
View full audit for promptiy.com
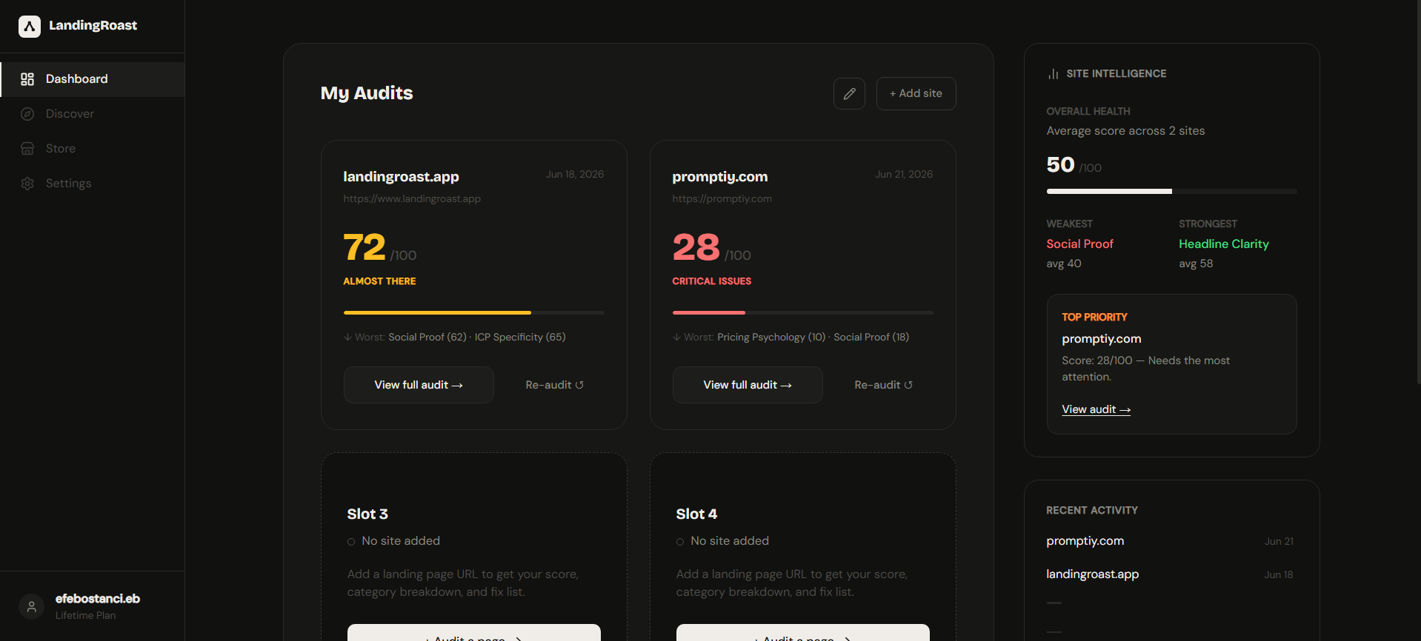[x=748, y=385]
